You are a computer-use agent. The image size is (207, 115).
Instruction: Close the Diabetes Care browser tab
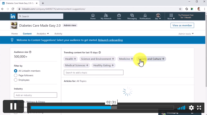click(37, 3)
